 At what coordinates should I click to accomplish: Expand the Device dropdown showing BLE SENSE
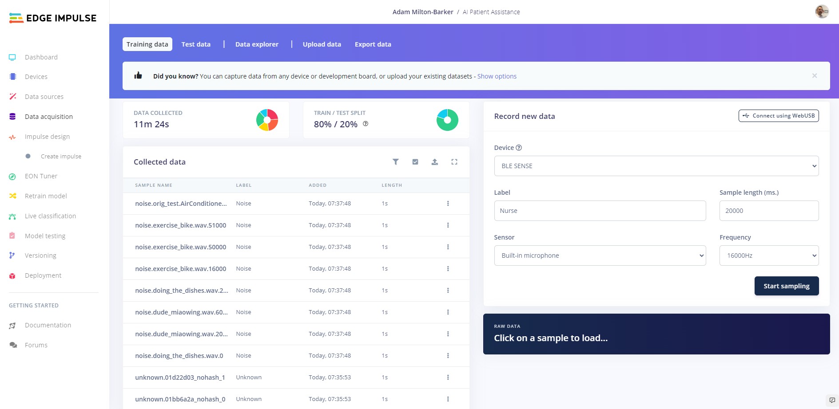(656, 166)
